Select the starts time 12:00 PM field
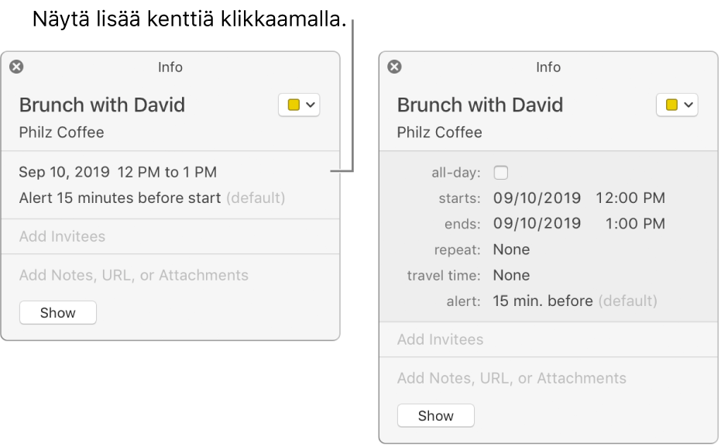Image resolution: width=721 pixels, height=447 pixels. [630, 198]
